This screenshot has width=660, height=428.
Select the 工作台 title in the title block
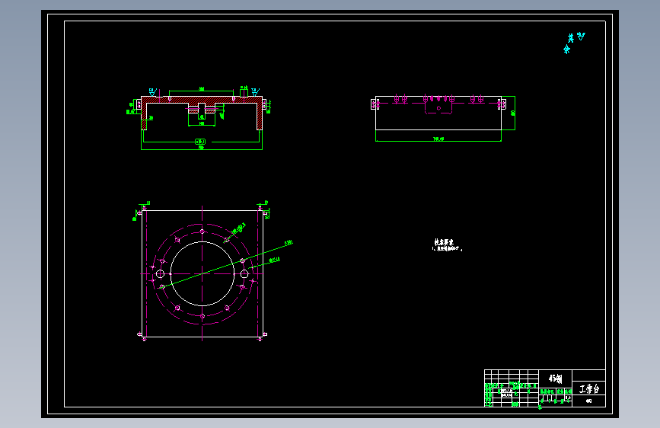[x=589, y=389]
